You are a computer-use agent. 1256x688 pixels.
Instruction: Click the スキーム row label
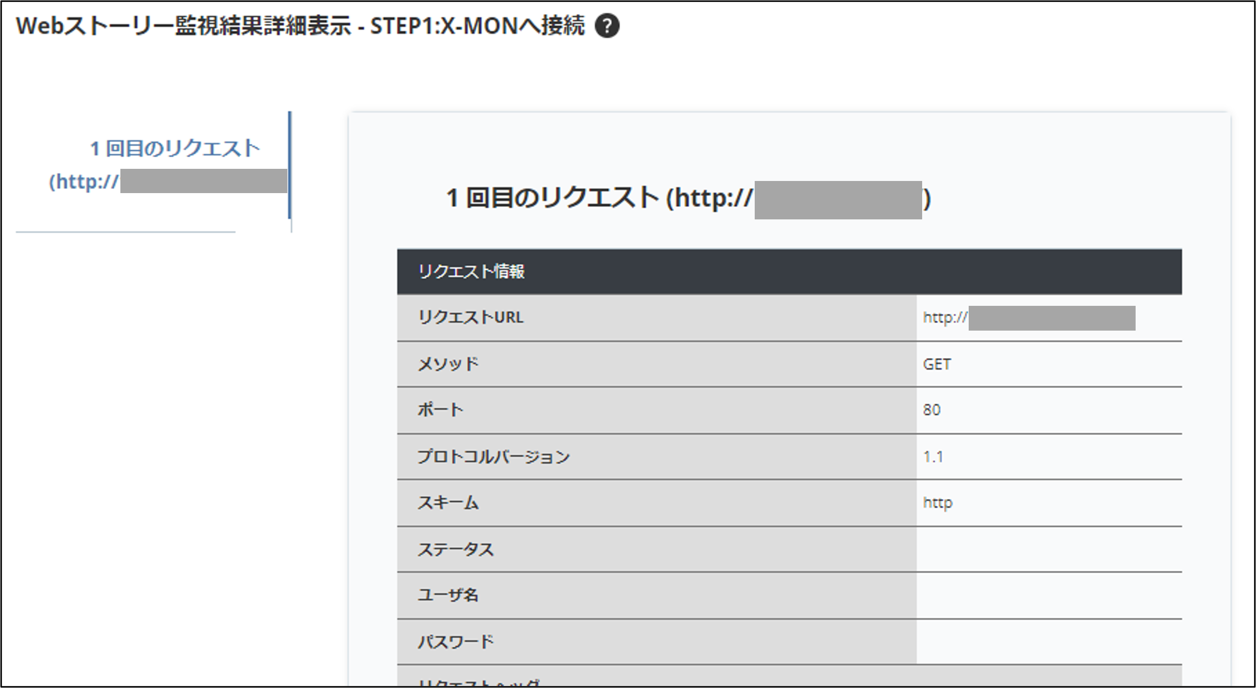(448, 503)
